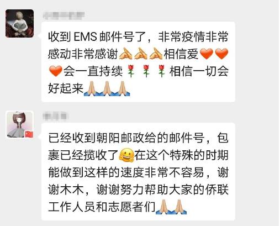Click the grinning face emoji after 揽收了
280x226 pixels.
126,155
